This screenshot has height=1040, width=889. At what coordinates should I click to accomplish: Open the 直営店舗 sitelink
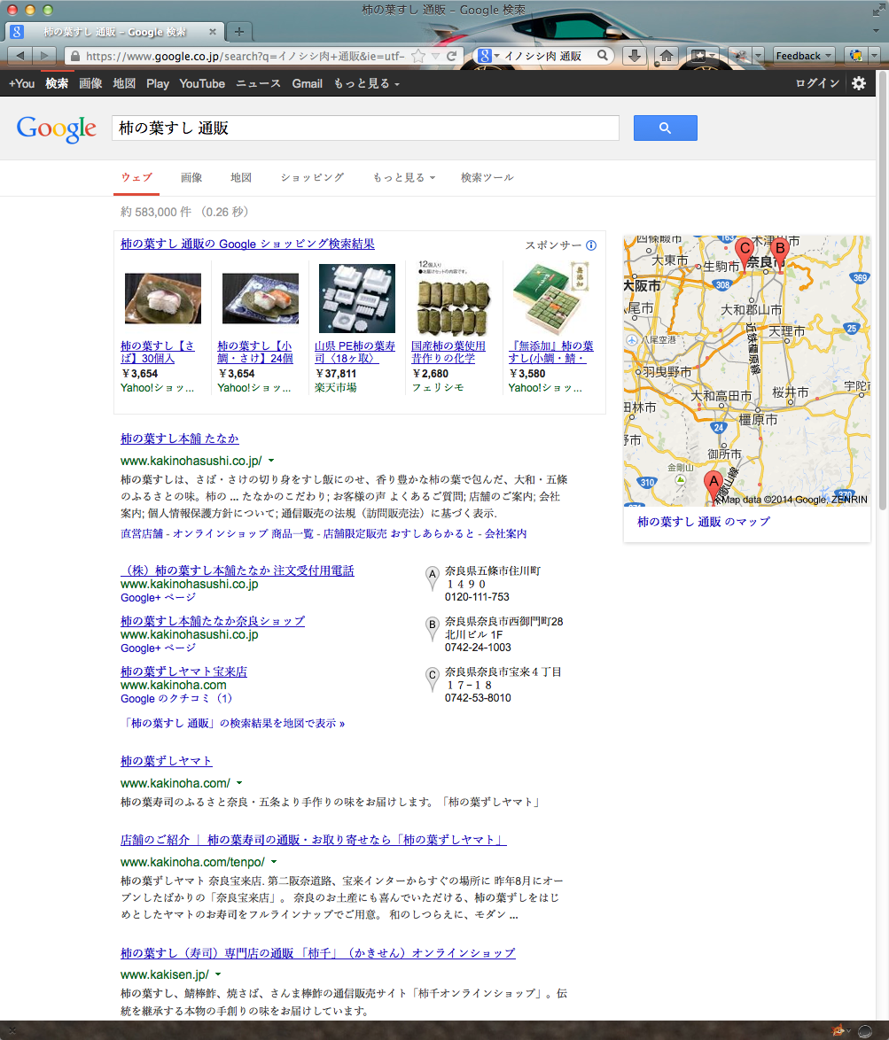pos(141,533)
